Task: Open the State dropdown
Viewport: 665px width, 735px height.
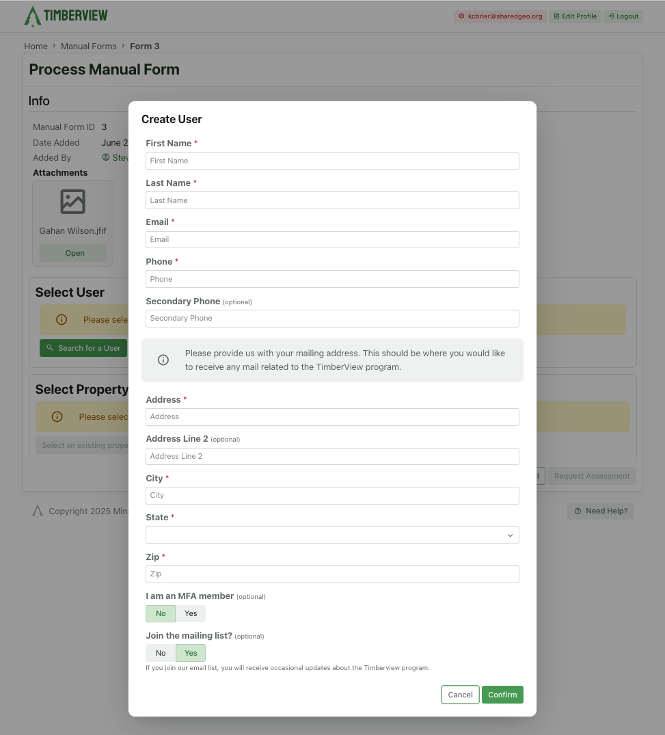Action: coord(332,535)
